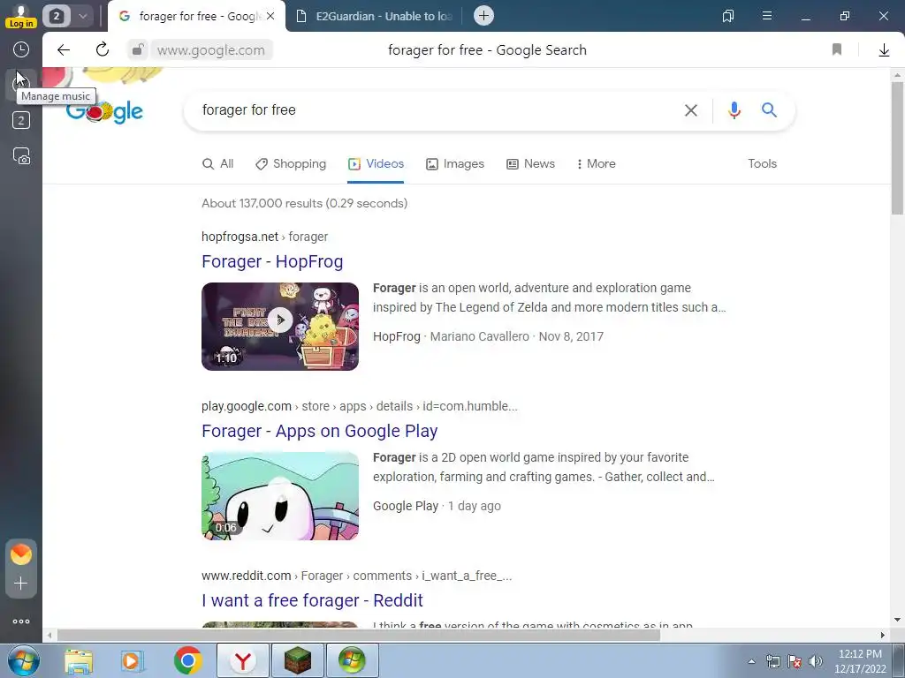Expand the tab group dropdown arrow
Image resolution: width=905 pixels, height=678 pixels.
pyautogui.click(x=82, y=16)
